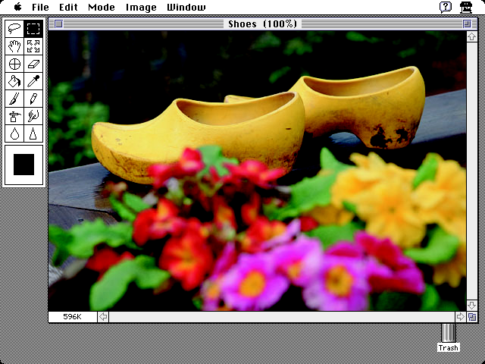Select the Sharpen triangle tool

(33, 133)
